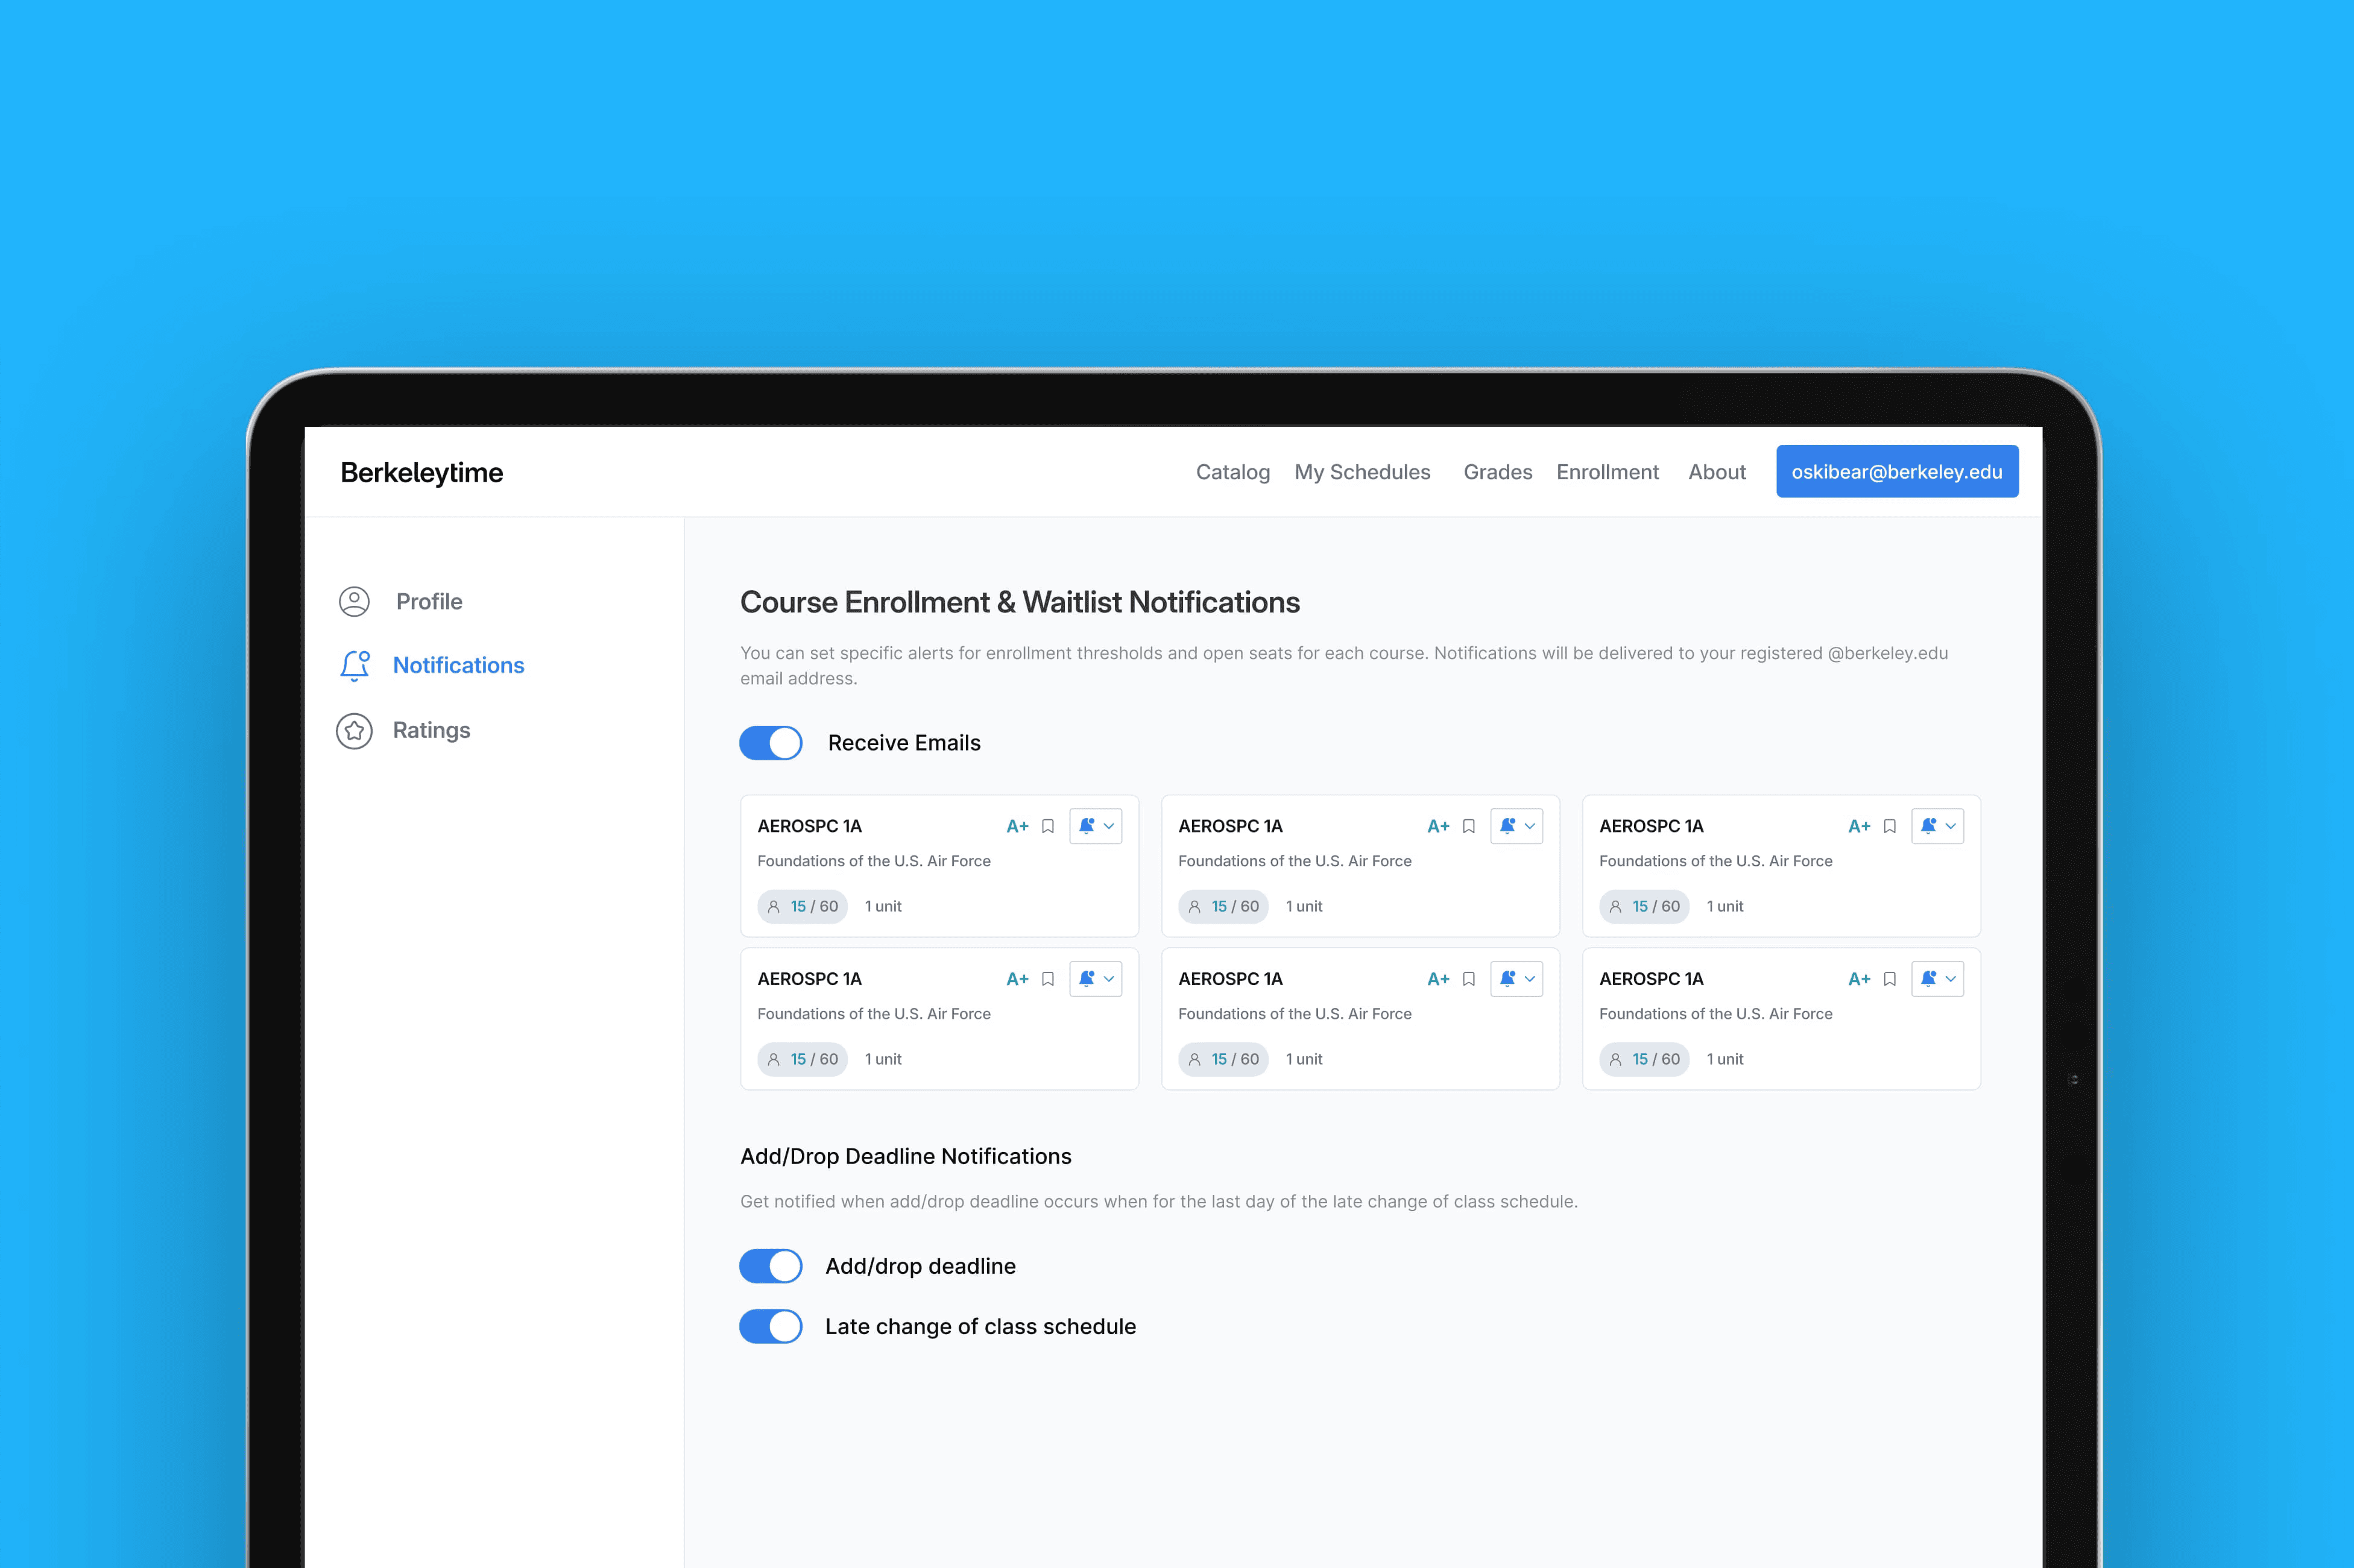Expand notification chevron on bottom-middle course card

pyautogui.click(x=1530, y=979)
